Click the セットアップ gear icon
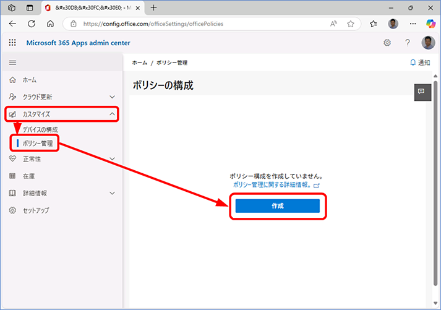This screenshot has height=310, width=441. click(x=12, y=210)
